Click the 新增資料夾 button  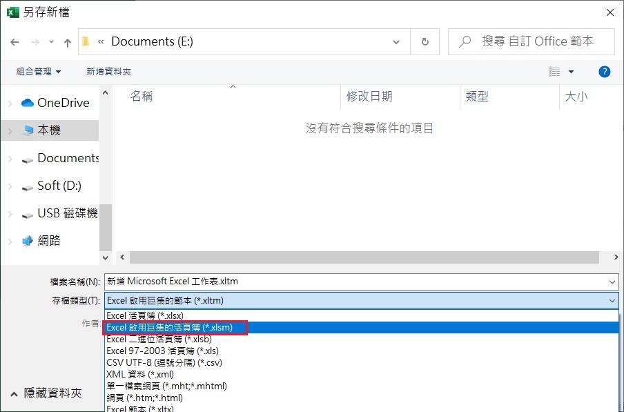[x=108, y=72]
